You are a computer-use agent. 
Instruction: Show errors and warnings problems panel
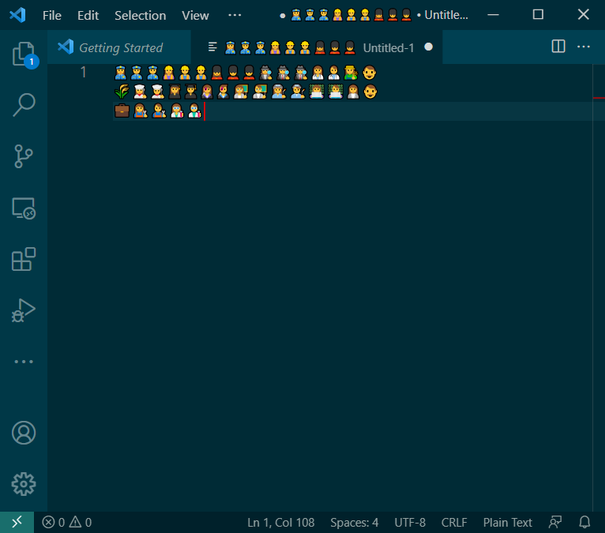point(67,522)
